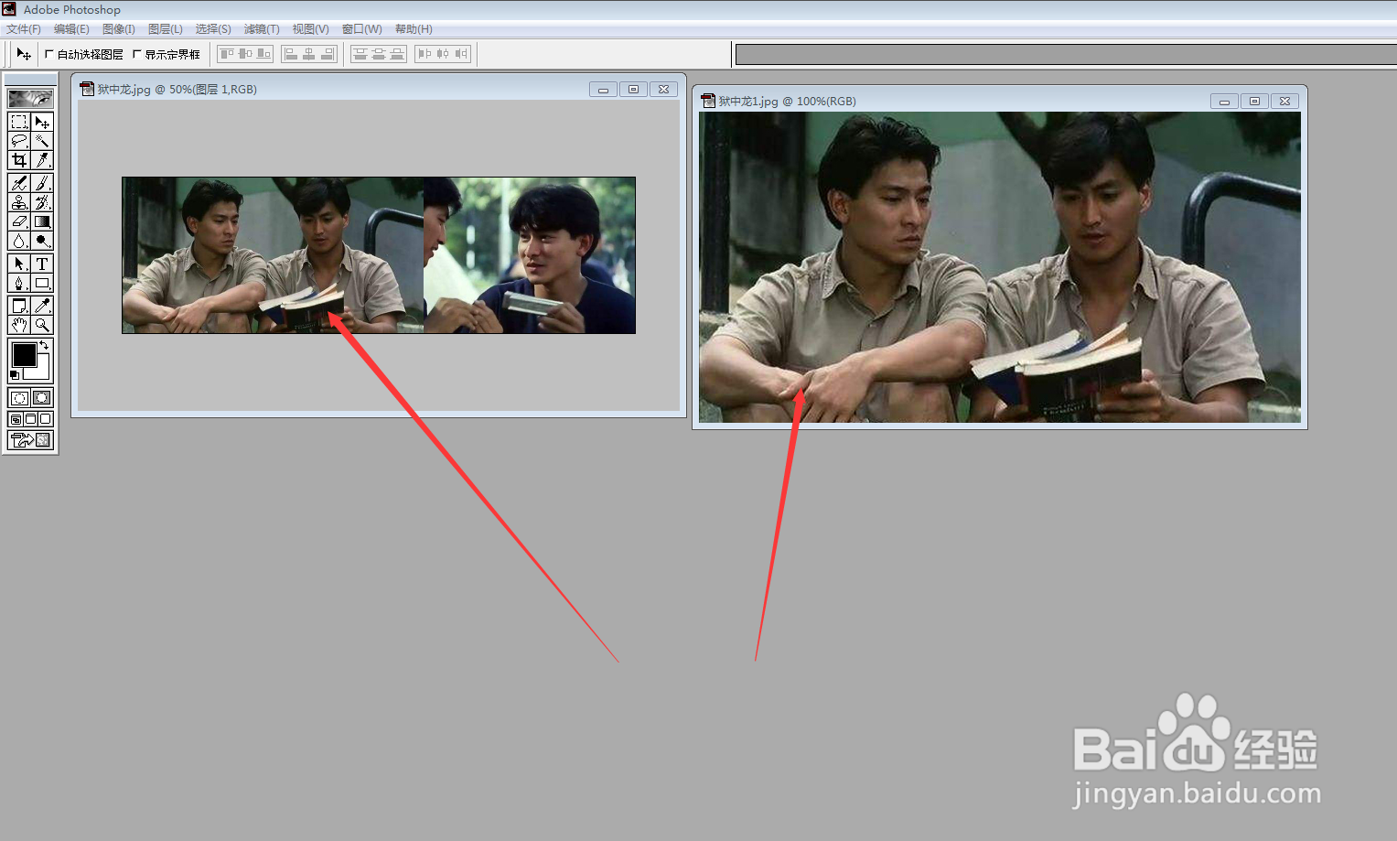Click the 狱中龙.jpg @ 50% window title
The image size is (1397, 841).
tap(177, 89)
